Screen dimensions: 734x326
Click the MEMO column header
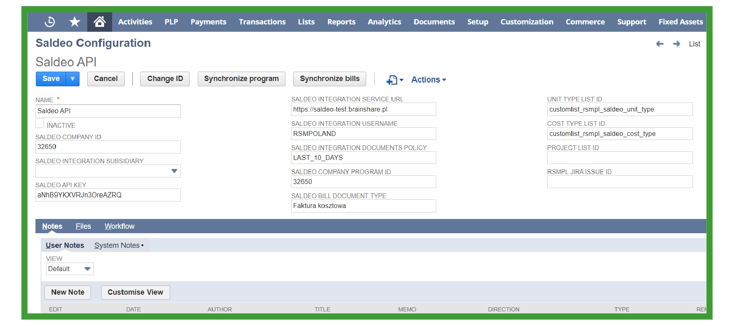407,309
